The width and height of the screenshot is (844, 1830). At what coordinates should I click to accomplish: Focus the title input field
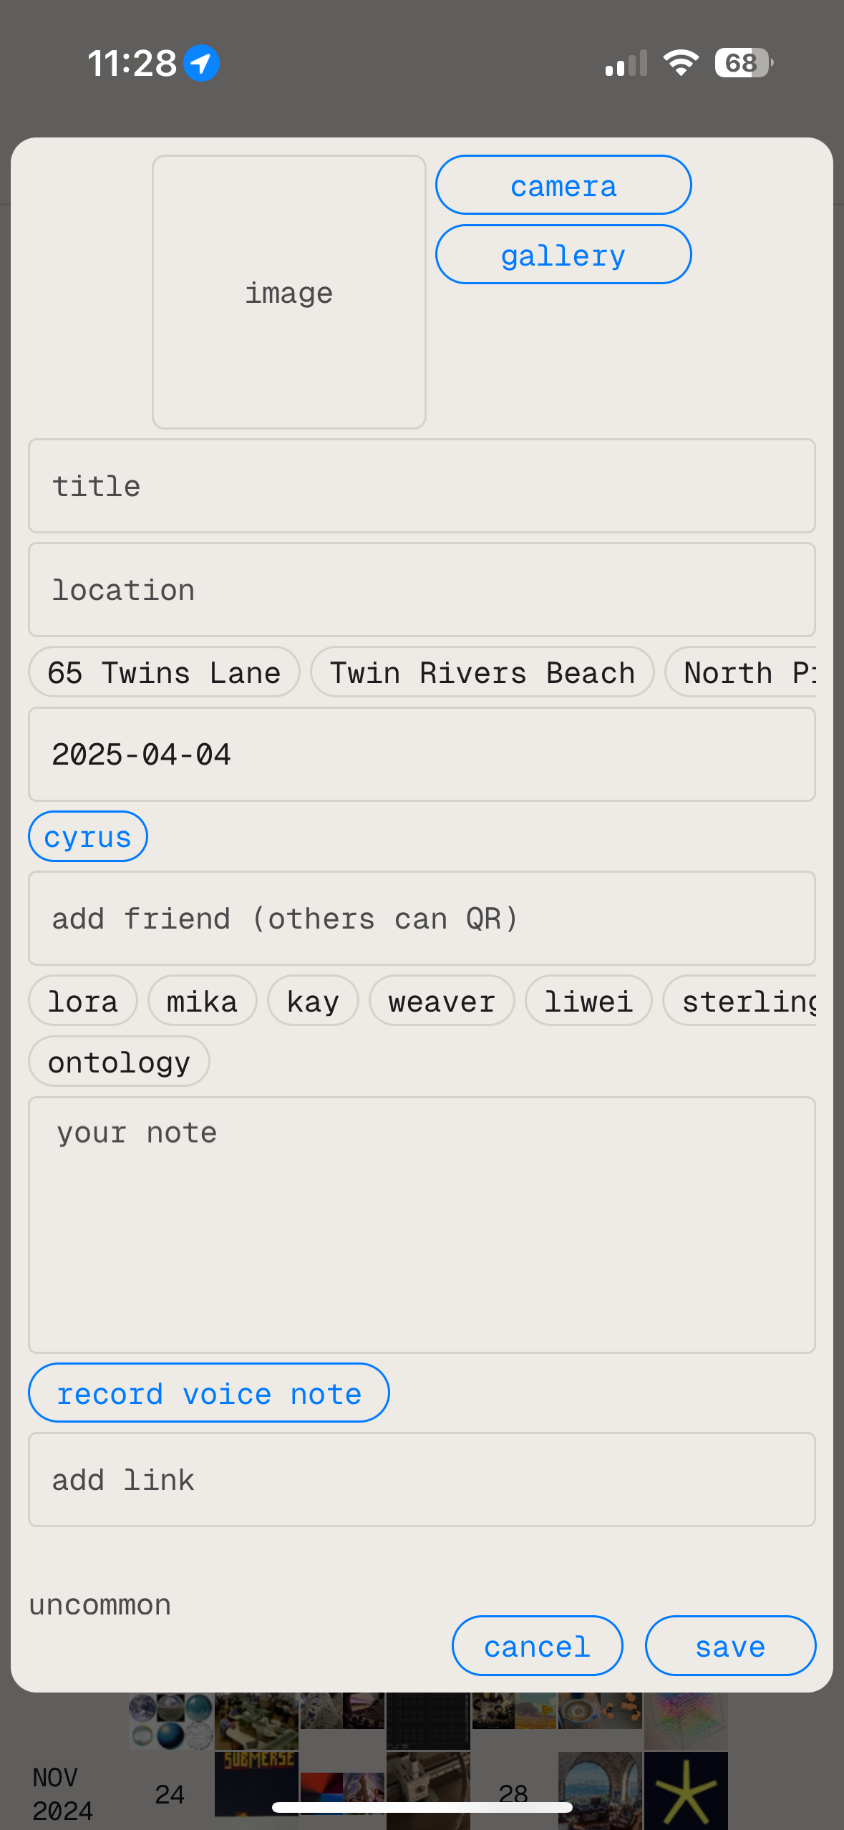[422, 486]
